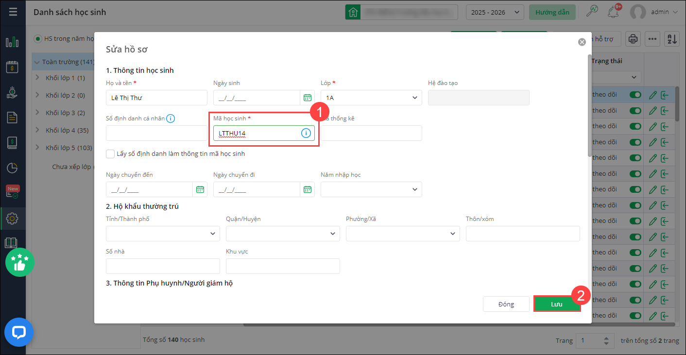Open the 2025 - 2026 school year dropdown
The width and height of the screenshot is (686, 355).
point(495,12)
